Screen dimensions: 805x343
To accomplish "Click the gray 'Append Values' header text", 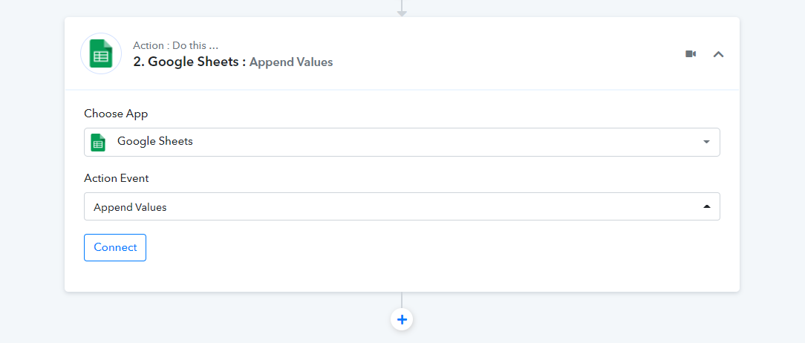I will tap(291, 62).
